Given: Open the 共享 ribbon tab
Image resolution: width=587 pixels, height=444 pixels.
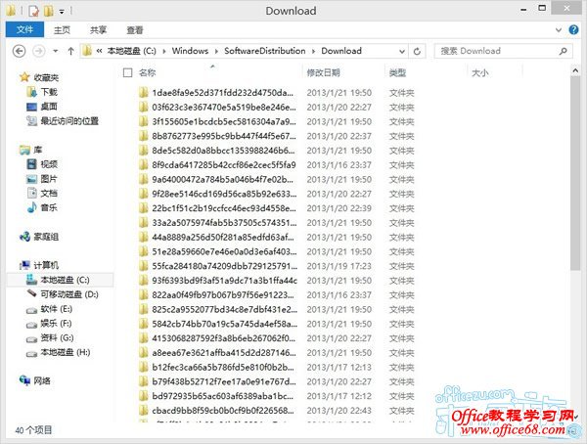Looking at the screenshot, I should (98, 30).
